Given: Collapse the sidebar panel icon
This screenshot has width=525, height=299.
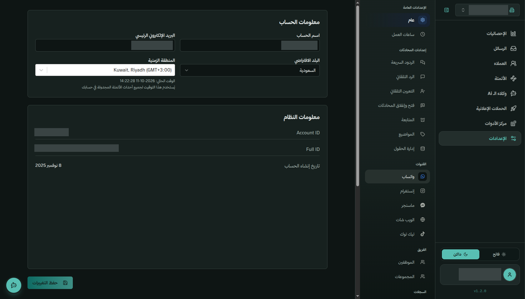Looking at the screenshot, I should (447, 10).
